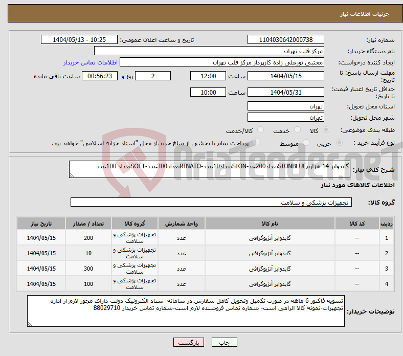403x356 pixels.
Task: Click گایدوایر آنژیوگرافی in row 3
Action: point(270,269)
